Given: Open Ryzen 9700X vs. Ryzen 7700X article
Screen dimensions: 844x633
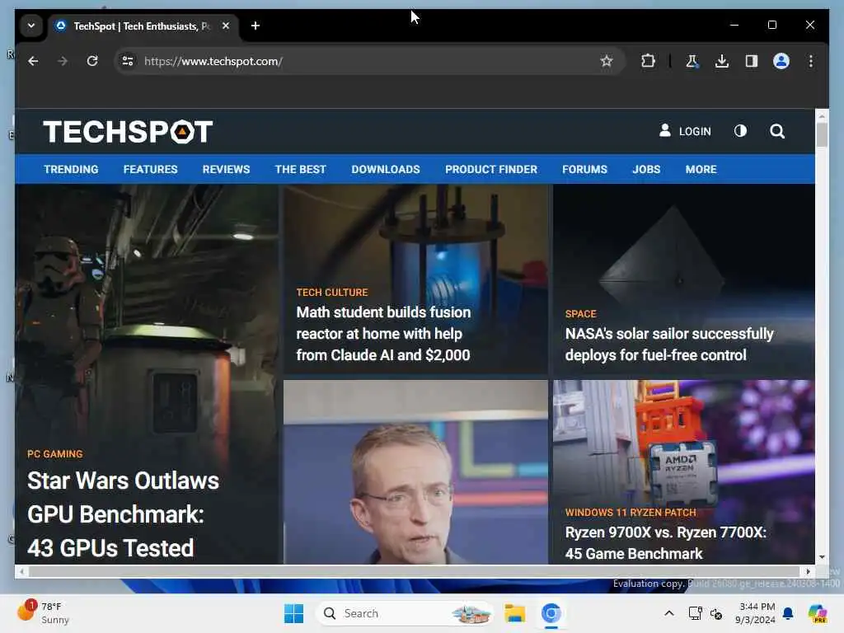Looking at the screenshot, I should [666, 542].
